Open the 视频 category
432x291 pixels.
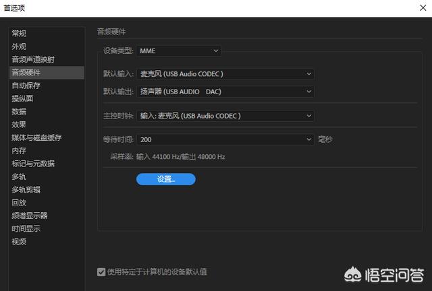(x=20, y=241)
